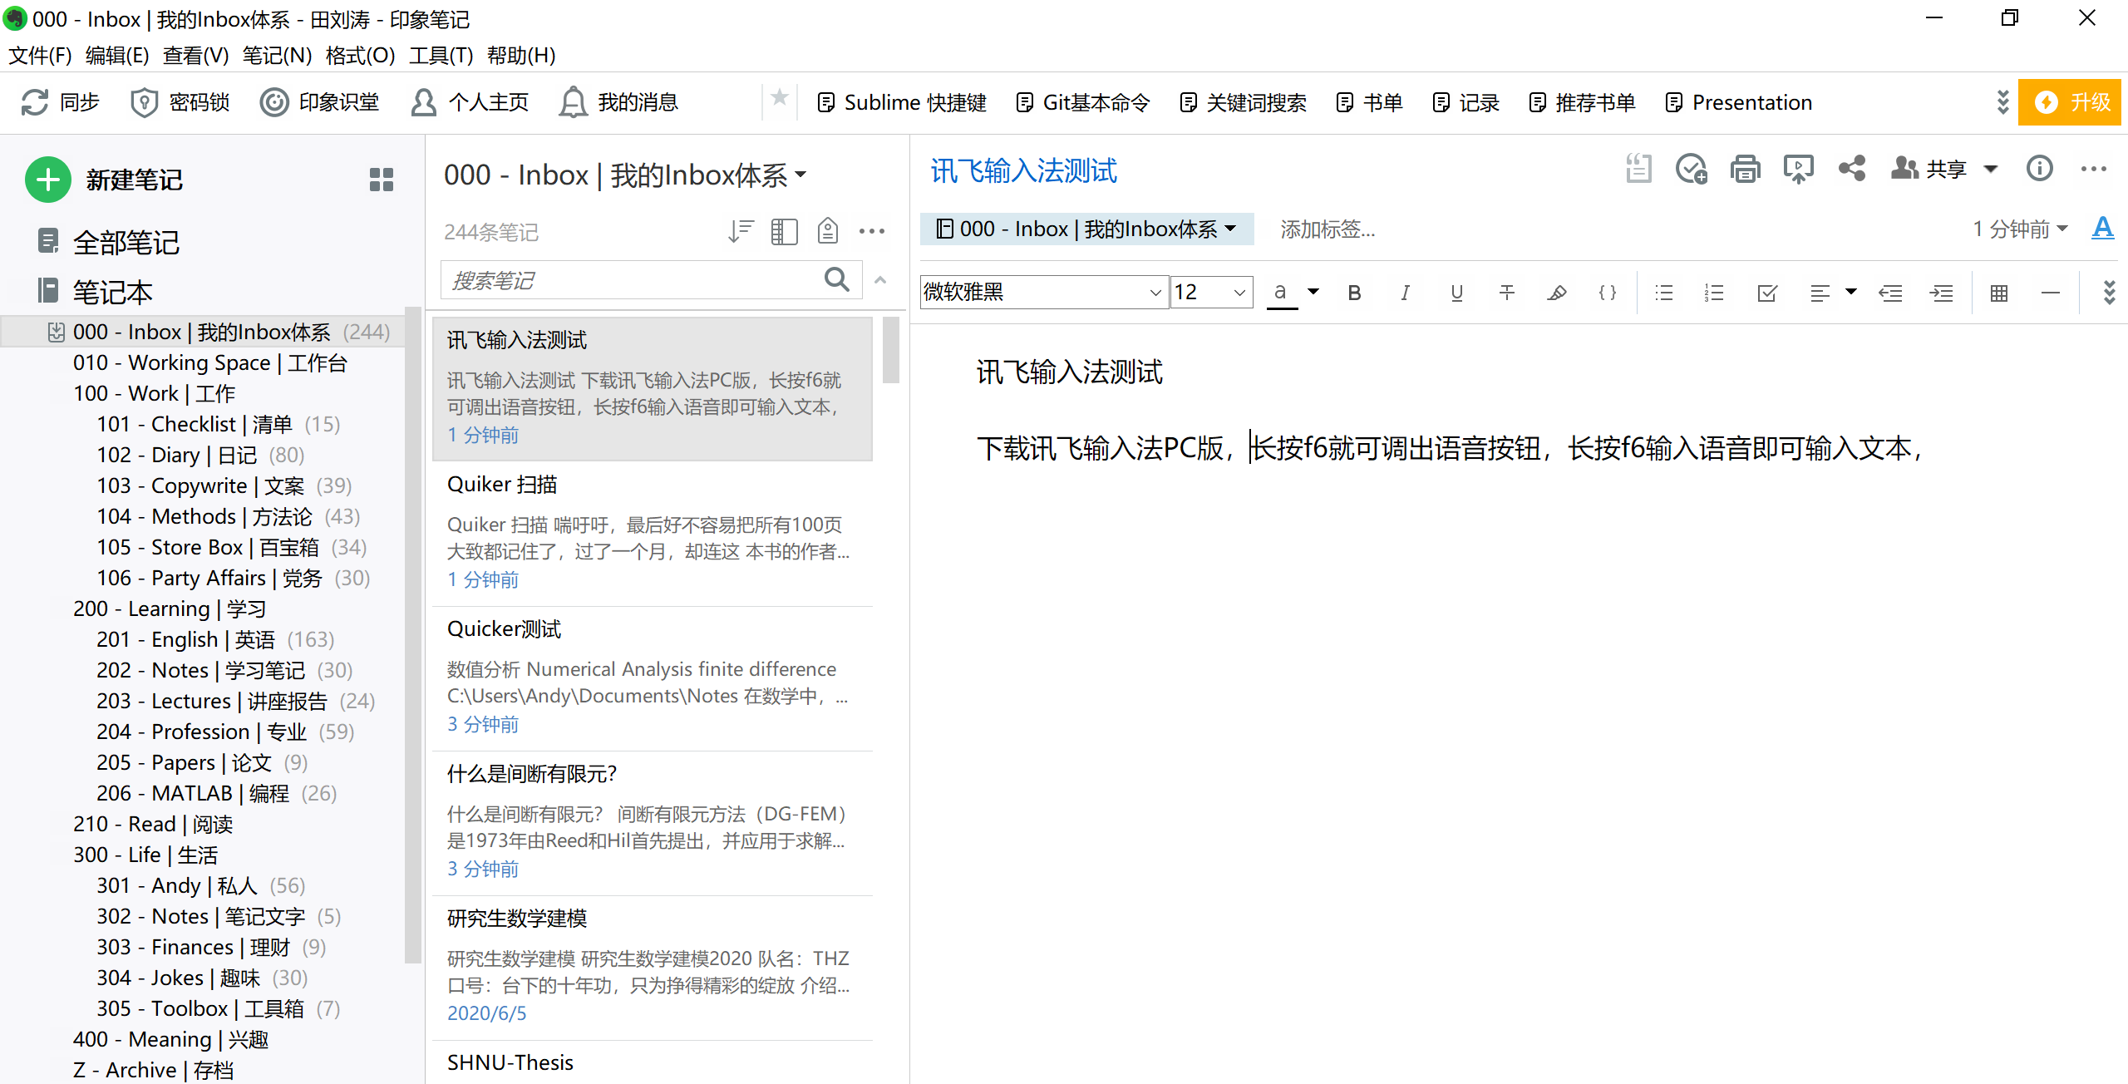
Task: Open 印象识堂 from the toolbar
Action: point(319,102)
